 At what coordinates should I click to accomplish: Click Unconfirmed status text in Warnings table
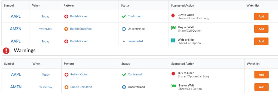click(x=136, y=87)
